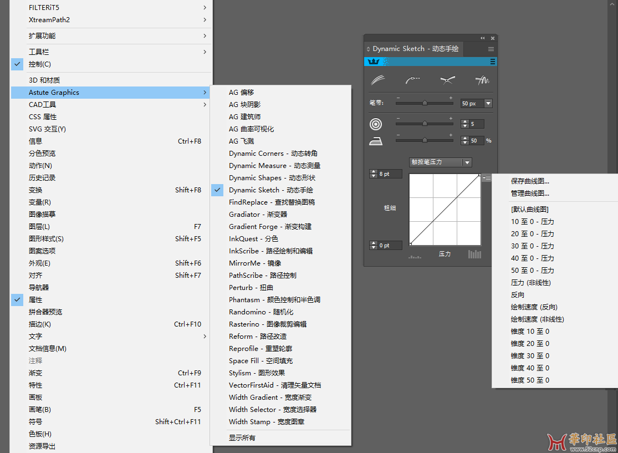Close the Dynamic Sketch panel
Viewport: 618px width, 453px height.
493,38
